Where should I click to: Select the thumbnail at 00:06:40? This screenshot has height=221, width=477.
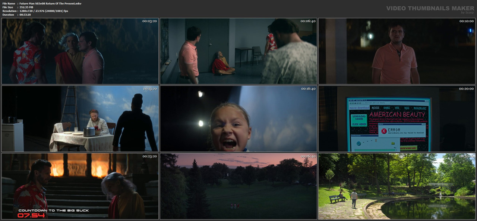(x=238, y=51)
